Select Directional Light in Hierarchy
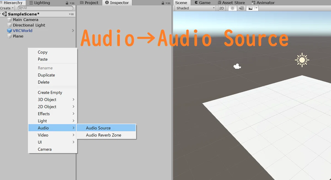The width and height of the screenshot is (331, 180). [29, 25]
